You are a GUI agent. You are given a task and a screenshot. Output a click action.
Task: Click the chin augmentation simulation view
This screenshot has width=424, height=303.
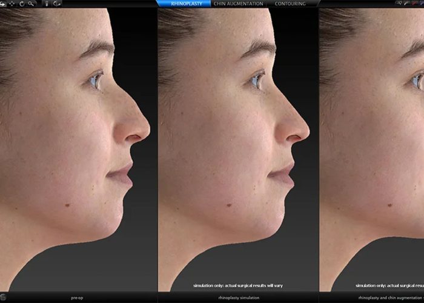(x=371, y=150)
